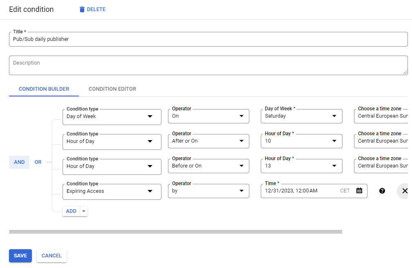The image size is (412, 268).
Task: Cancel editing the condition
Action: [51, 255]
